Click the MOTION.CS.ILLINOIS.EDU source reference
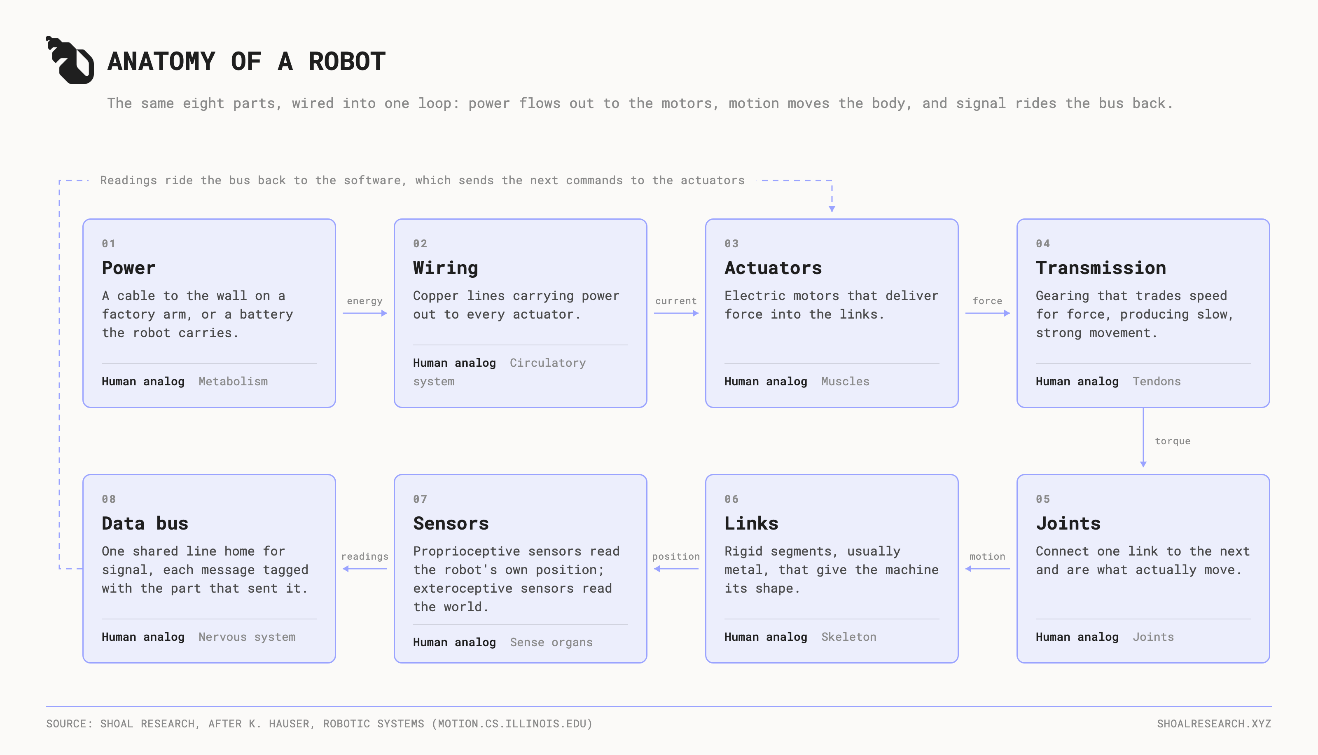The width and height of the screenshot is (1318, 755). [512, 723]
